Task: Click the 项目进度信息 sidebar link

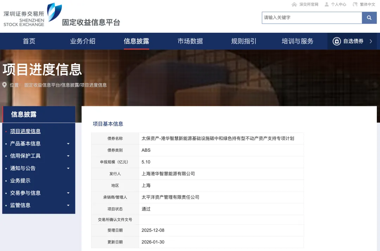Action: click(25, 131)
